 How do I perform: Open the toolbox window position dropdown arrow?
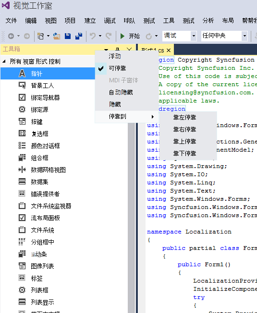[106, 50]
